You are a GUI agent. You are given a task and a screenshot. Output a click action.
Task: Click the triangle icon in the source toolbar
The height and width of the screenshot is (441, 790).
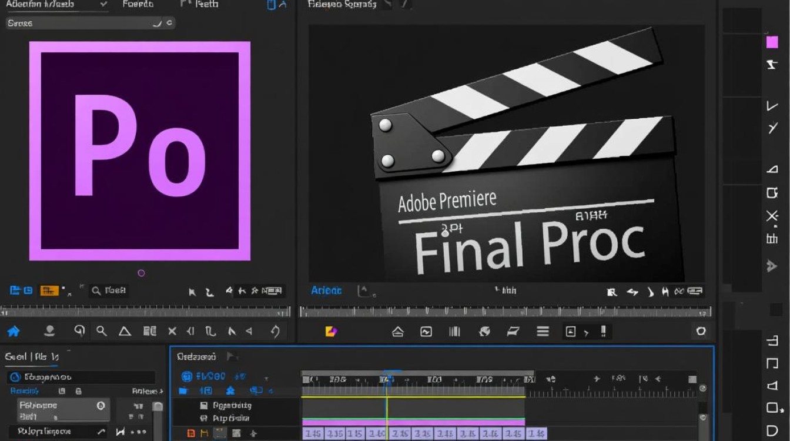pyautogui.click(x=125, y=331)
